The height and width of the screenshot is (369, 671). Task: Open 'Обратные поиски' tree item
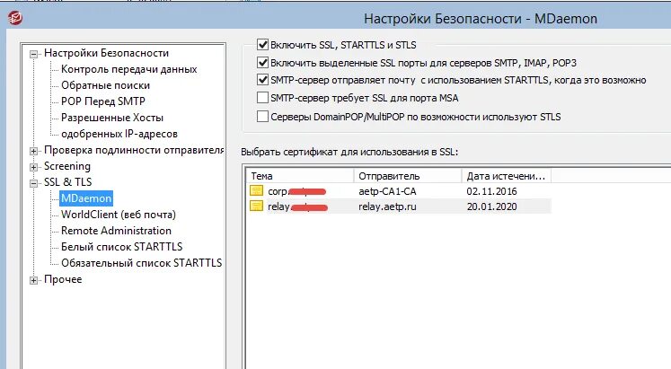(105, 85)
